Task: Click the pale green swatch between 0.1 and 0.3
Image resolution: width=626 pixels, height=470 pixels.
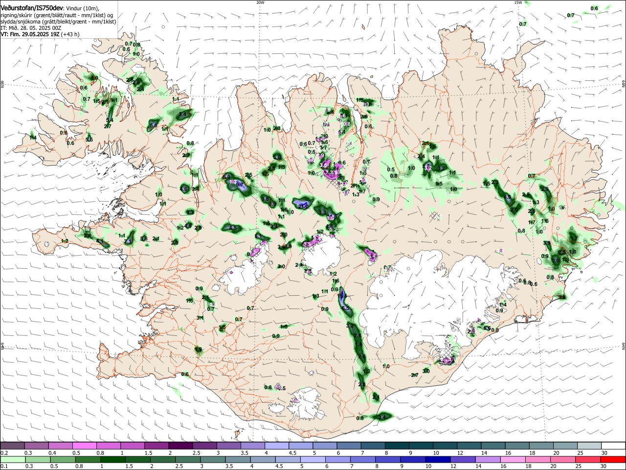Action: [x=12, y=460]
